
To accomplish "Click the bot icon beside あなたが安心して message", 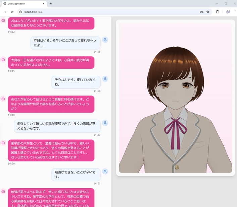I will coord(3,99).
